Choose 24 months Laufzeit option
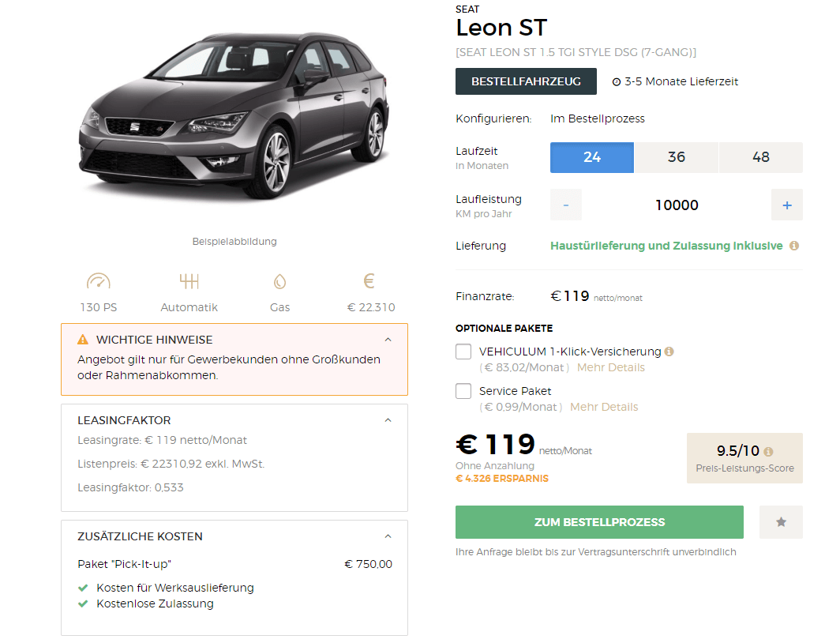The image size is (825, 643). click(592, 157)
